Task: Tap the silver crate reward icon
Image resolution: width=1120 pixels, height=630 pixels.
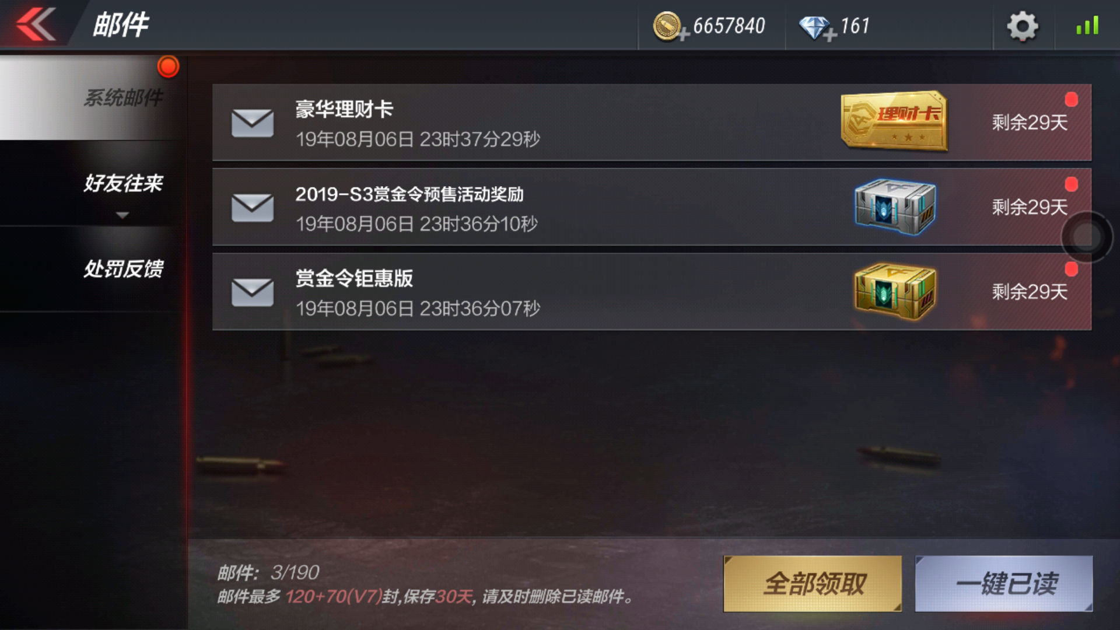Action: coord(895,206)
